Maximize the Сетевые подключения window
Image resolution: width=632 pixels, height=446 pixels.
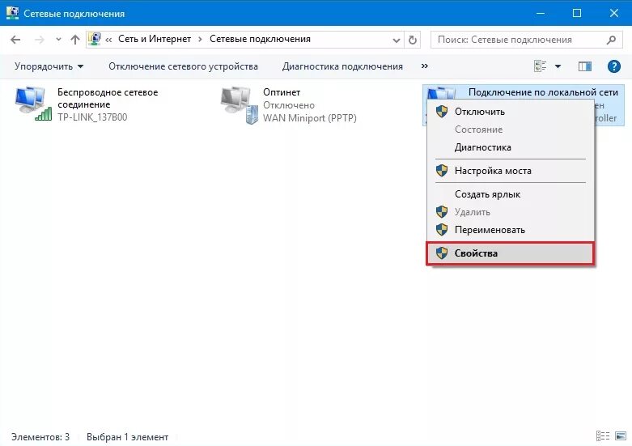click(577, 13)
